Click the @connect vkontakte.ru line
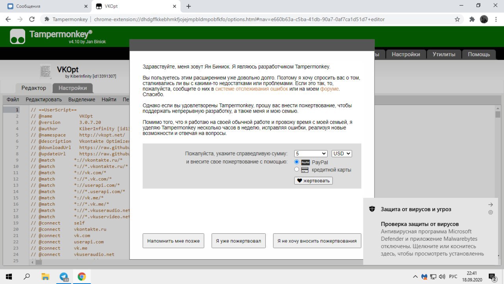 point(69,229)
